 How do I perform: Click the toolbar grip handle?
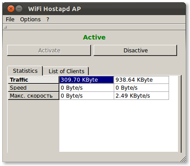pos(5,27)
